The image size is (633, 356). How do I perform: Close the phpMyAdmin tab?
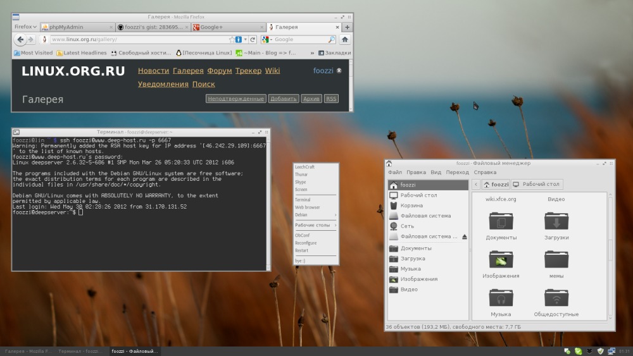pos(111,27)
